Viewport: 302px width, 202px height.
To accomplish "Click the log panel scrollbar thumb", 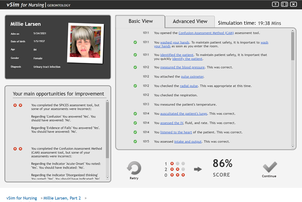I will coord(293,46).
